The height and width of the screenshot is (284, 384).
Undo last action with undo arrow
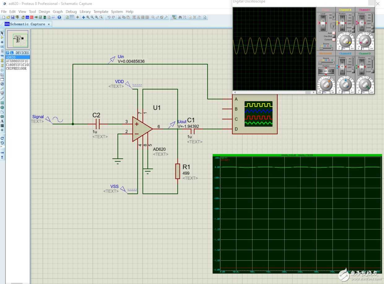(x=109, y=17)
